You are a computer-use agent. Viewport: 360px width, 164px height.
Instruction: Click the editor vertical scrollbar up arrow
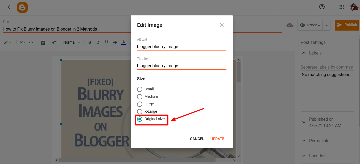239,60
